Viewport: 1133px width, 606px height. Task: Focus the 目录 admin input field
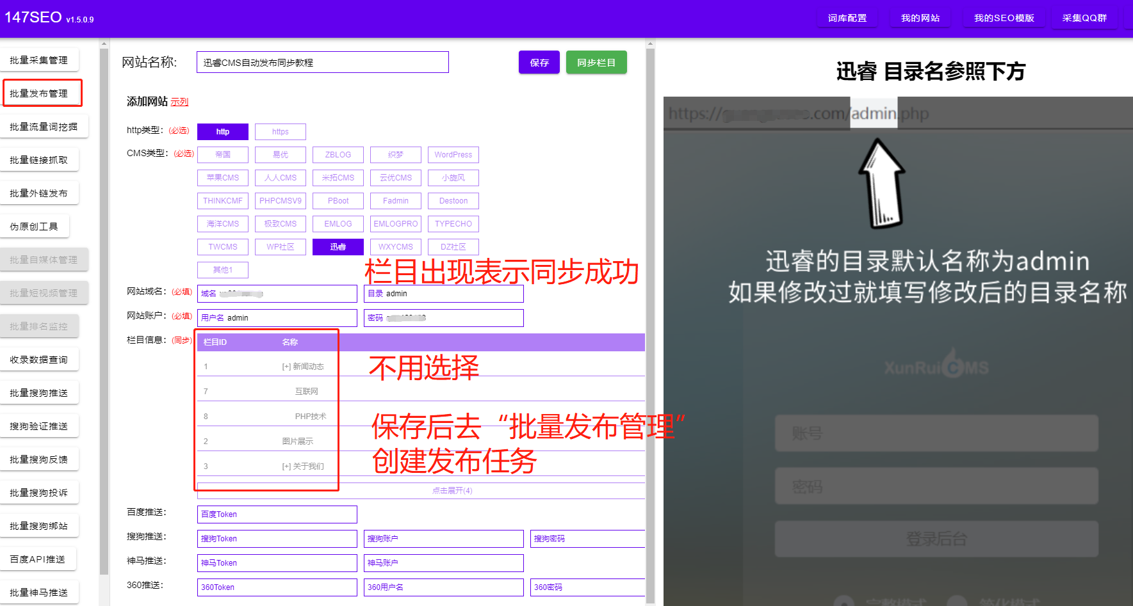(444, 294)
